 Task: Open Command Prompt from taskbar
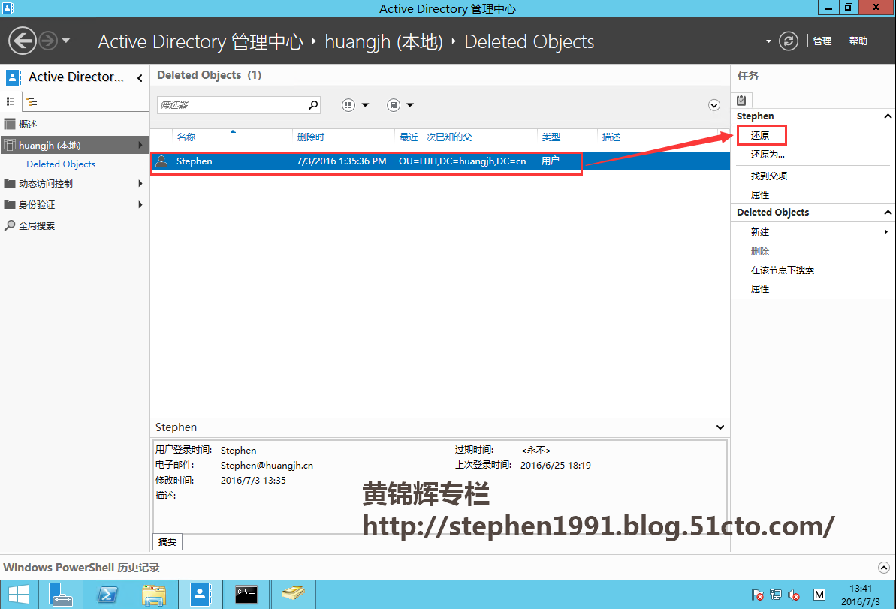pos(247,595)
